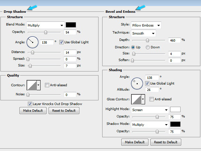Click the white Highlight Mode color swatch

[175, 109]
